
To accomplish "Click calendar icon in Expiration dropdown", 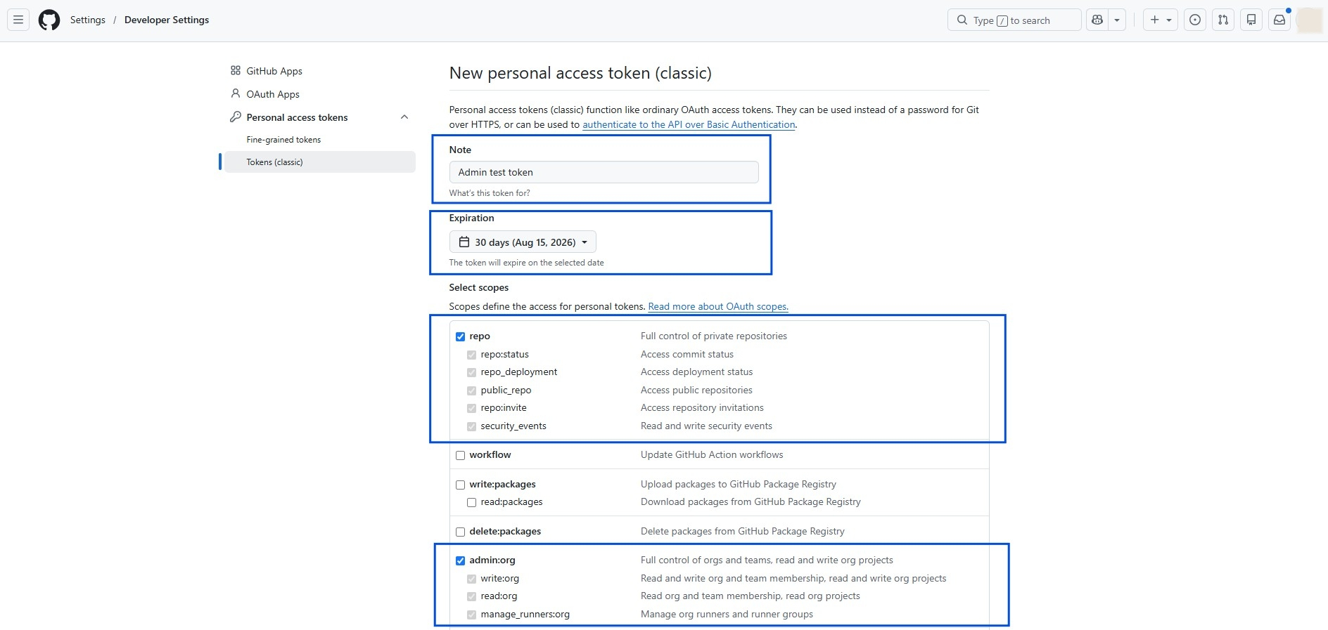I will pos(464,242).
